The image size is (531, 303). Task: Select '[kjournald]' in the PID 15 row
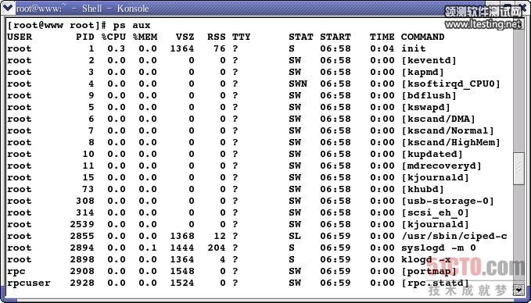tap(435, 178)
